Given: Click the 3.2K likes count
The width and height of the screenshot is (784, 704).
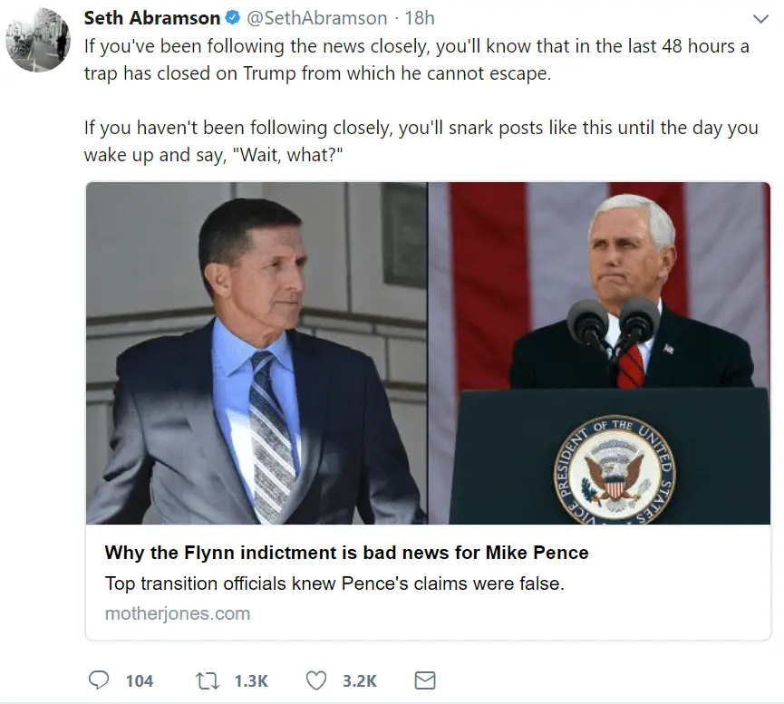Looking at the screenshot, I should point(360,681).
